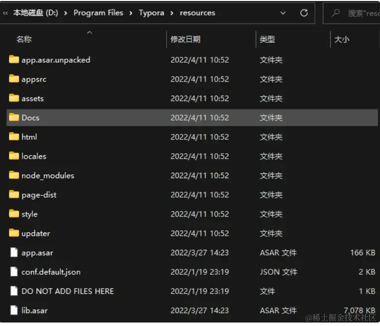380x326 pixels.
Task: Select html folder icon
Action: (14, 136)
